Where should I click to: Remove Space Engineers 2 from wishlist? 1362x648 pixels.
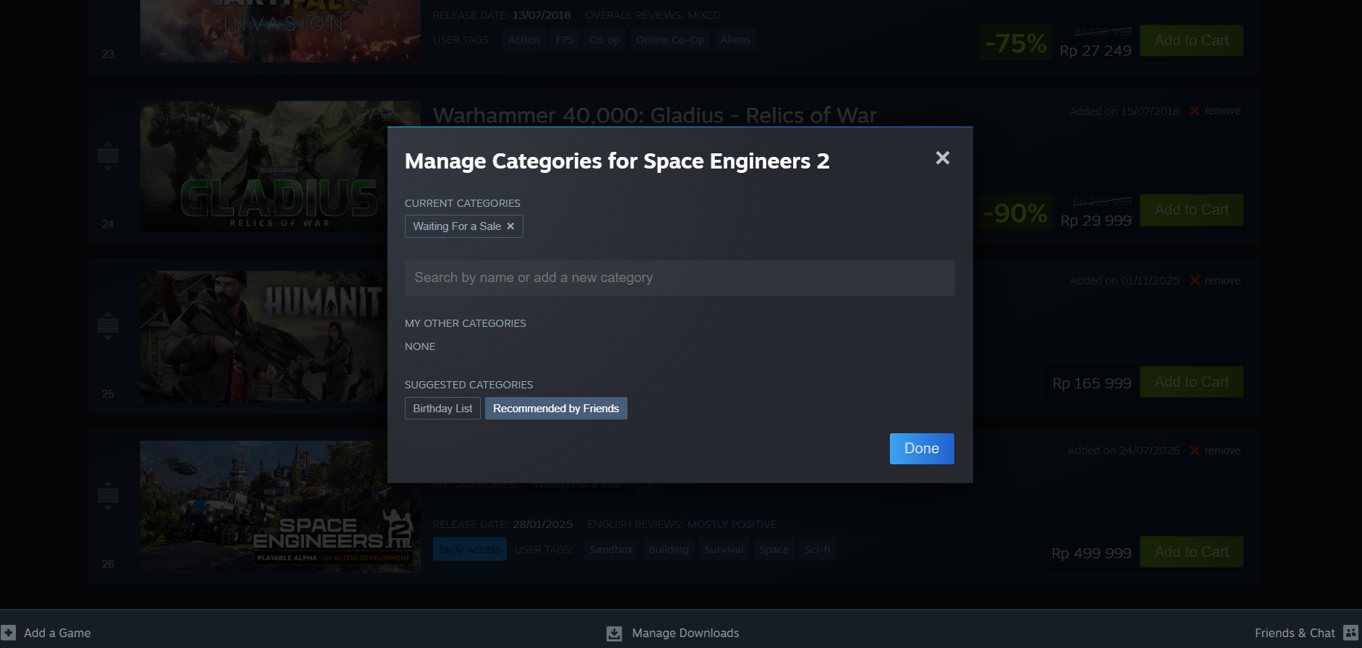point(1222,451)
